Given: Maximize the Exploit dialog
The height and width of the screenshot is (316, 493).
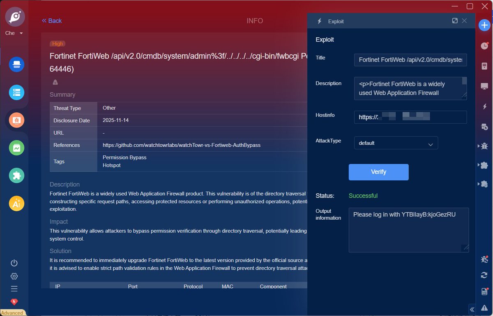Looking at the screenshot, I should click(455, 20).
